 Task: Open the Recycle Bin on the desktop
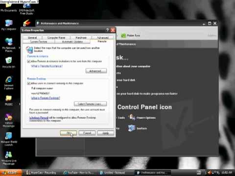pos(9,62)
